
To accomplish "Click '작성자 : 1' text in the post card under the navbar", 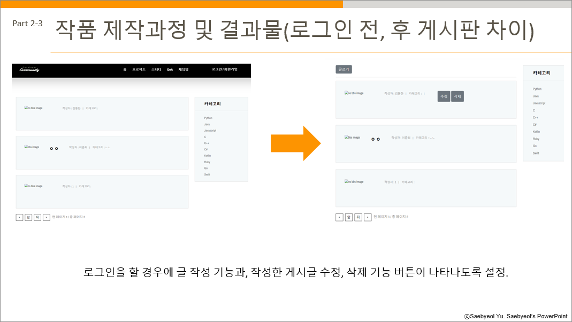I will pyautogui.click(x=68, y=186).
